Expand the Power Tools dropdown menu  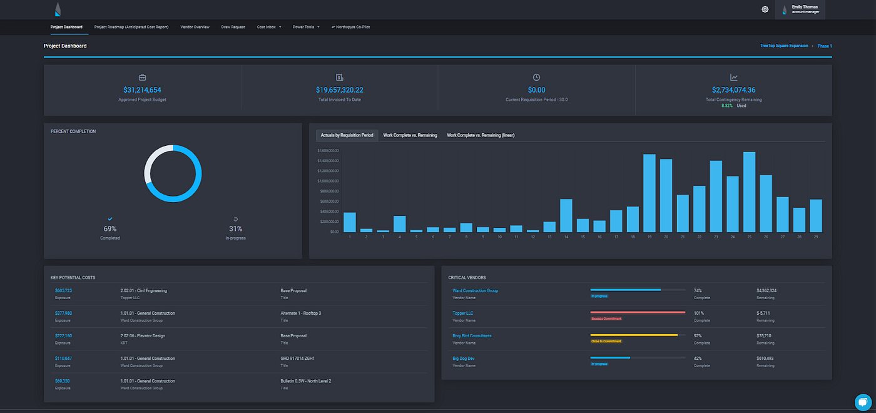pos(306,28)
